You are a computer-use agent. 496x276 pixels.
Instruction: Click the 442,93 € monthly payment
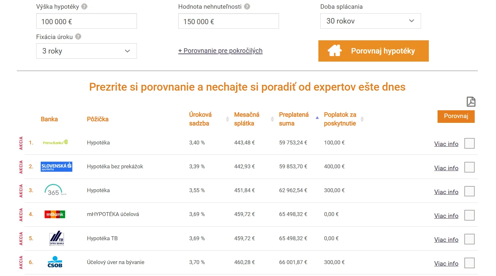tap(244, 166)
